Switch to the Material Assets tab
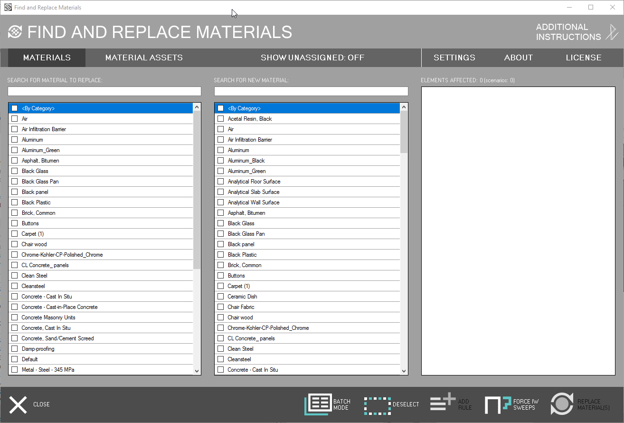 [144, 58]
